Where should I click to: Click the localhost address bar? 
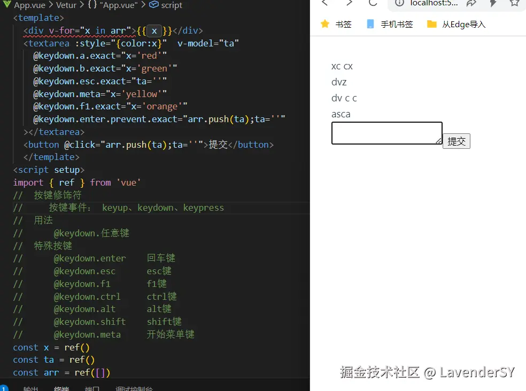pyautogui.click(x=433, y=3)
